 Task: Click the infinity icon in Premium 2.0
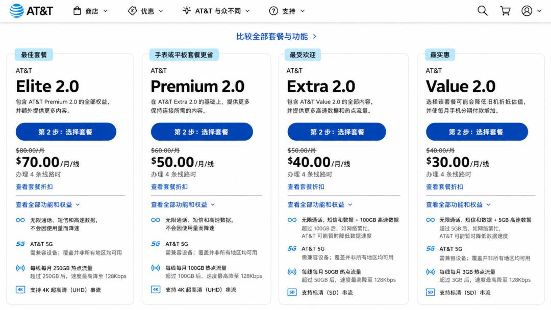[x=156, y=220]
